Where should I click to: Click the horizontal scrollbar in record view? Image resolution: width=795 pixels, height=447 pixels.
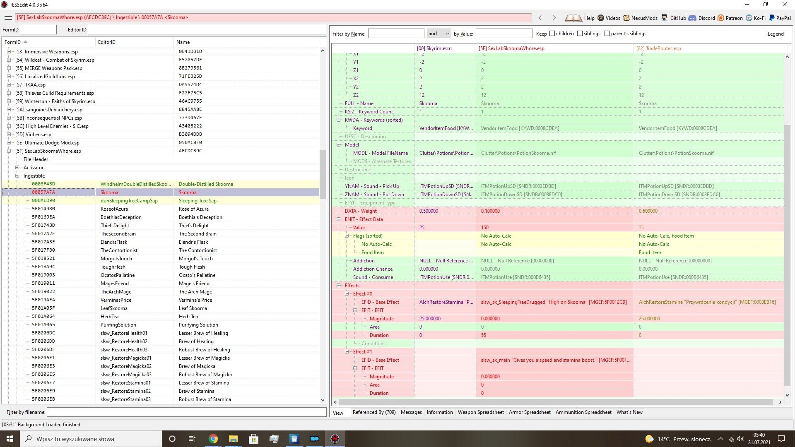tap(555, 402)
